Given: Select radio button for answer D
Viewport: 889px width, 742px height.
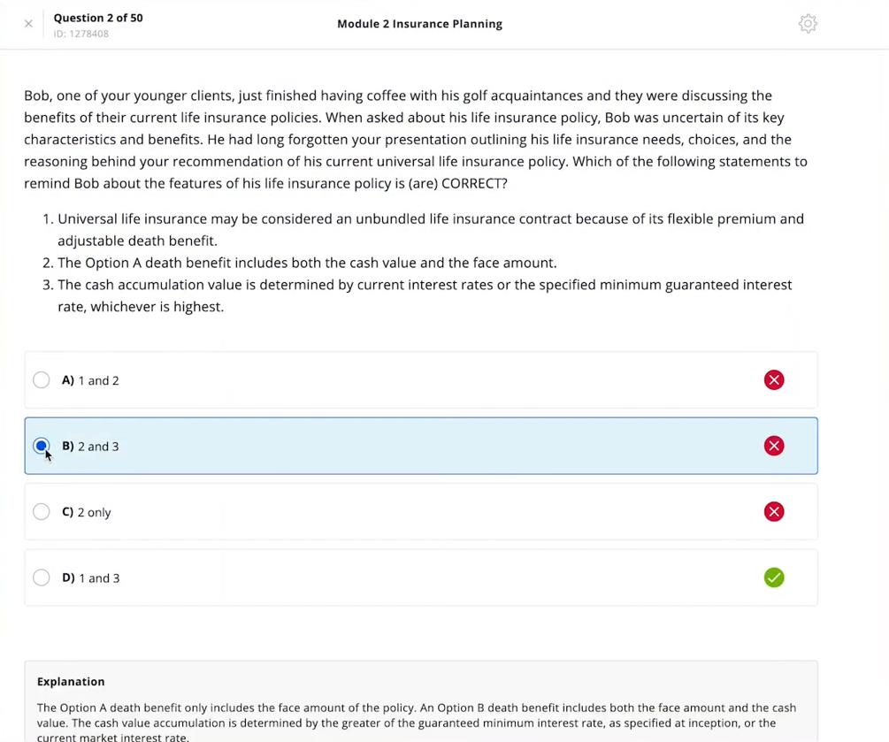Looking at the screenshot, I should click(42, 578).
